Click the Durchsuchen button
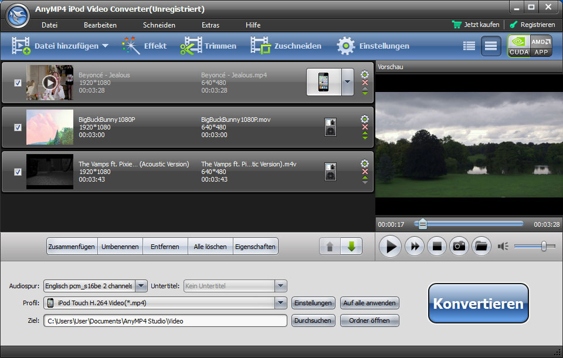This screenshot has height=358, width=563. click(x=313, y=321)
